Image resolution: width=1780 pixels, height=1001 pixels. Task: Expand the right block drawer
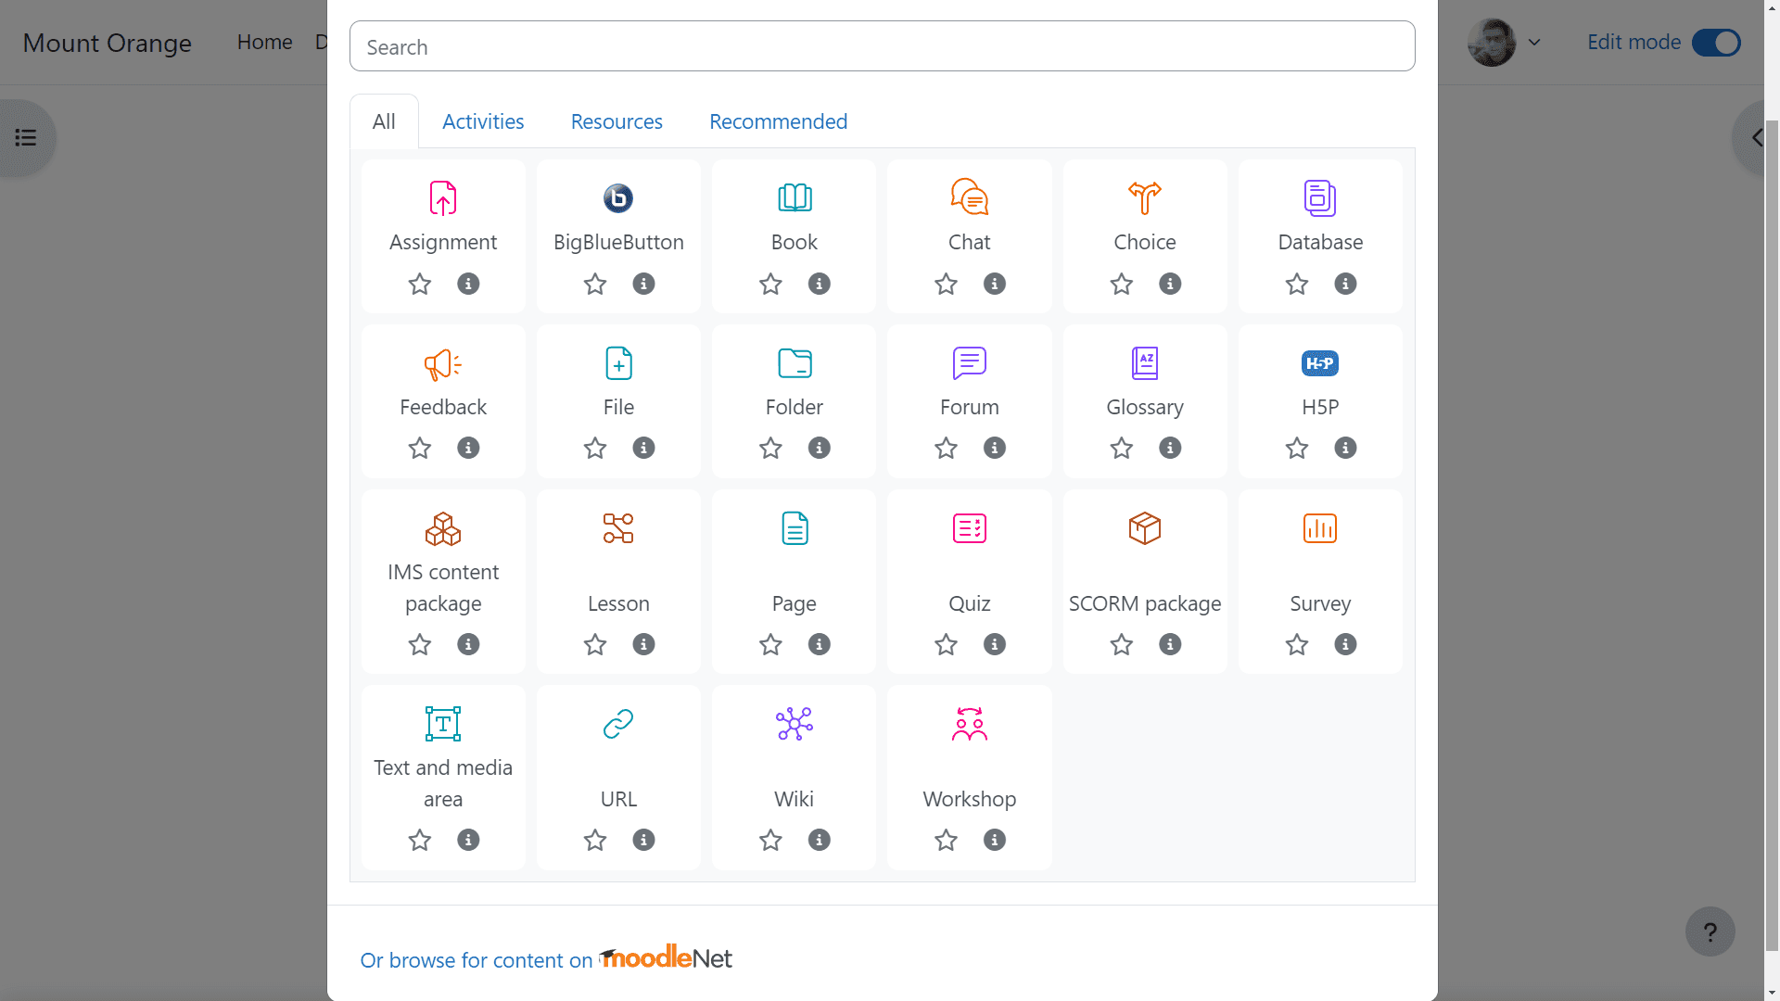point(1755,138)
